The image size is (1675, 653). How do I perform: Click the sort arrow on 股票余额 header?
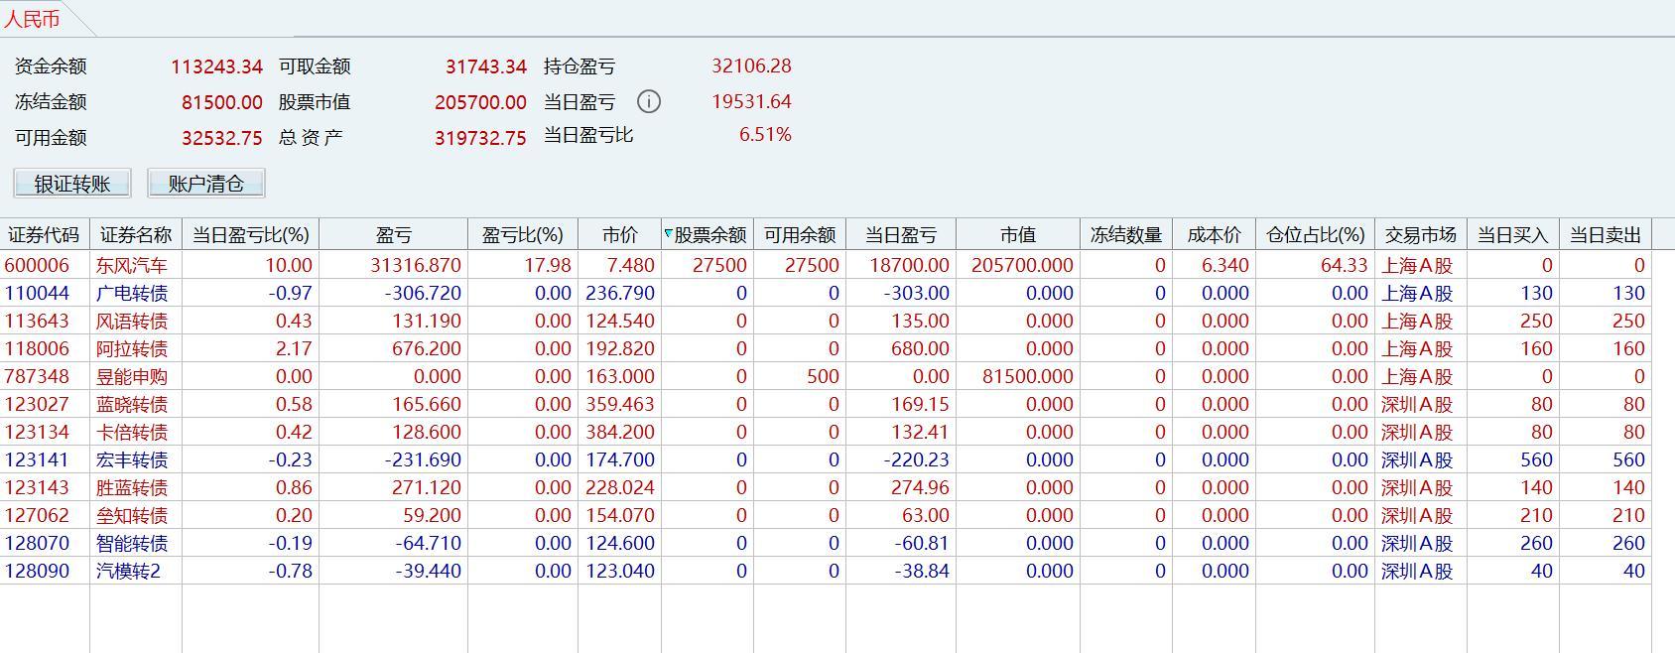click(668, 234)
